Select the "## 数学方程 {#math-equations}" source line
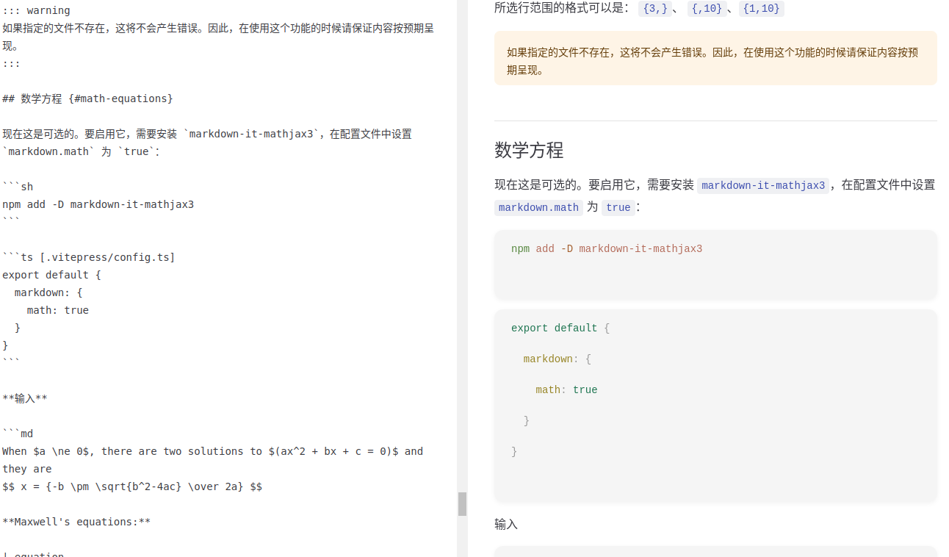The height and width of the screenshot is (557, 949). pos(87,98)
